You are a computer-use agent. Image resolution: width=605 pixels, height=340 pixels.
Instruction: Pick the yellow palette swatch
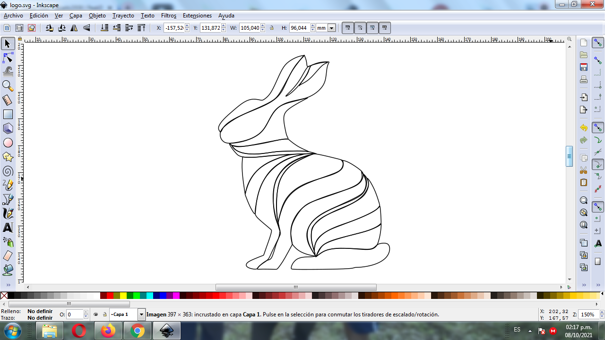(123, 296)
